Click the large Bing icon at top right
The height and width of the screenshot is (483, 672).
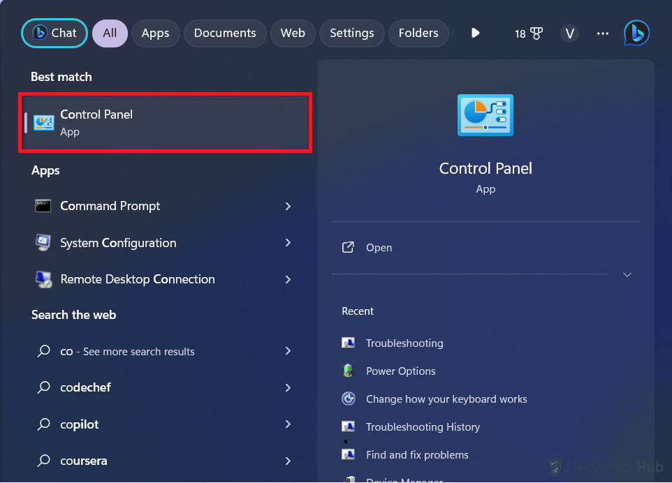click(x=636, y=33)
